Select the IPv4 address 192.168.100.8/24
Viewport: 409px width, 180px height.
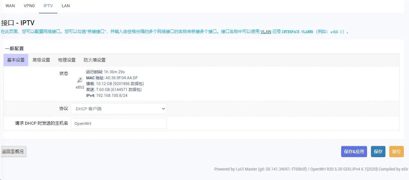pyautogui.click(x=112, y=96)
